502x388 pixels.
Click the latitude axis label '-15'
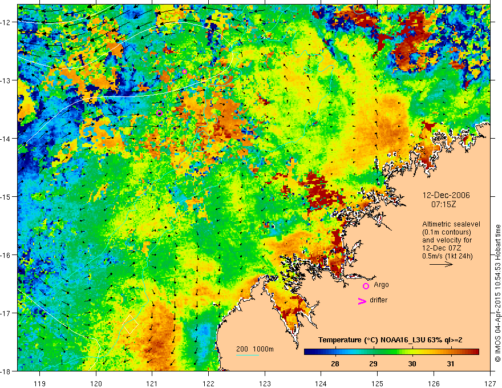point(6,196)
